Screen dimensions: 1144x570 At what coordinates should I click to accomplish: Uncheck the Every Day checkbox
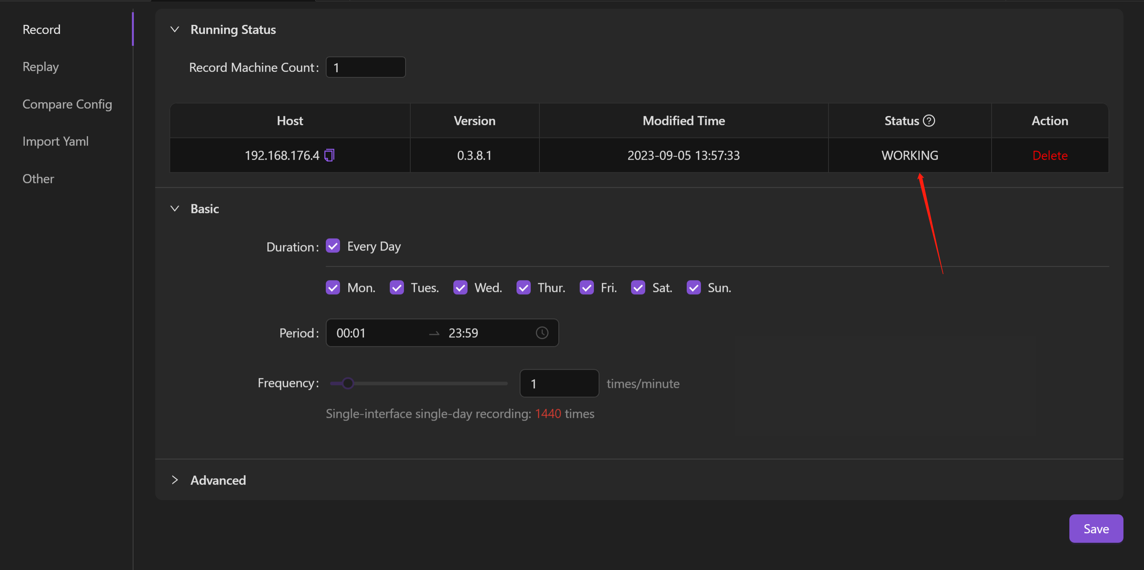pos(332,246)
